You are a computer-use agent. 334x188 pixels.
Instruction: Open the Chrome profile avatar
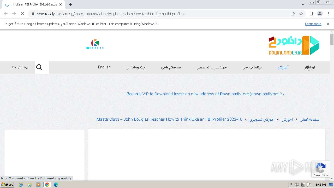click(320, 14)
